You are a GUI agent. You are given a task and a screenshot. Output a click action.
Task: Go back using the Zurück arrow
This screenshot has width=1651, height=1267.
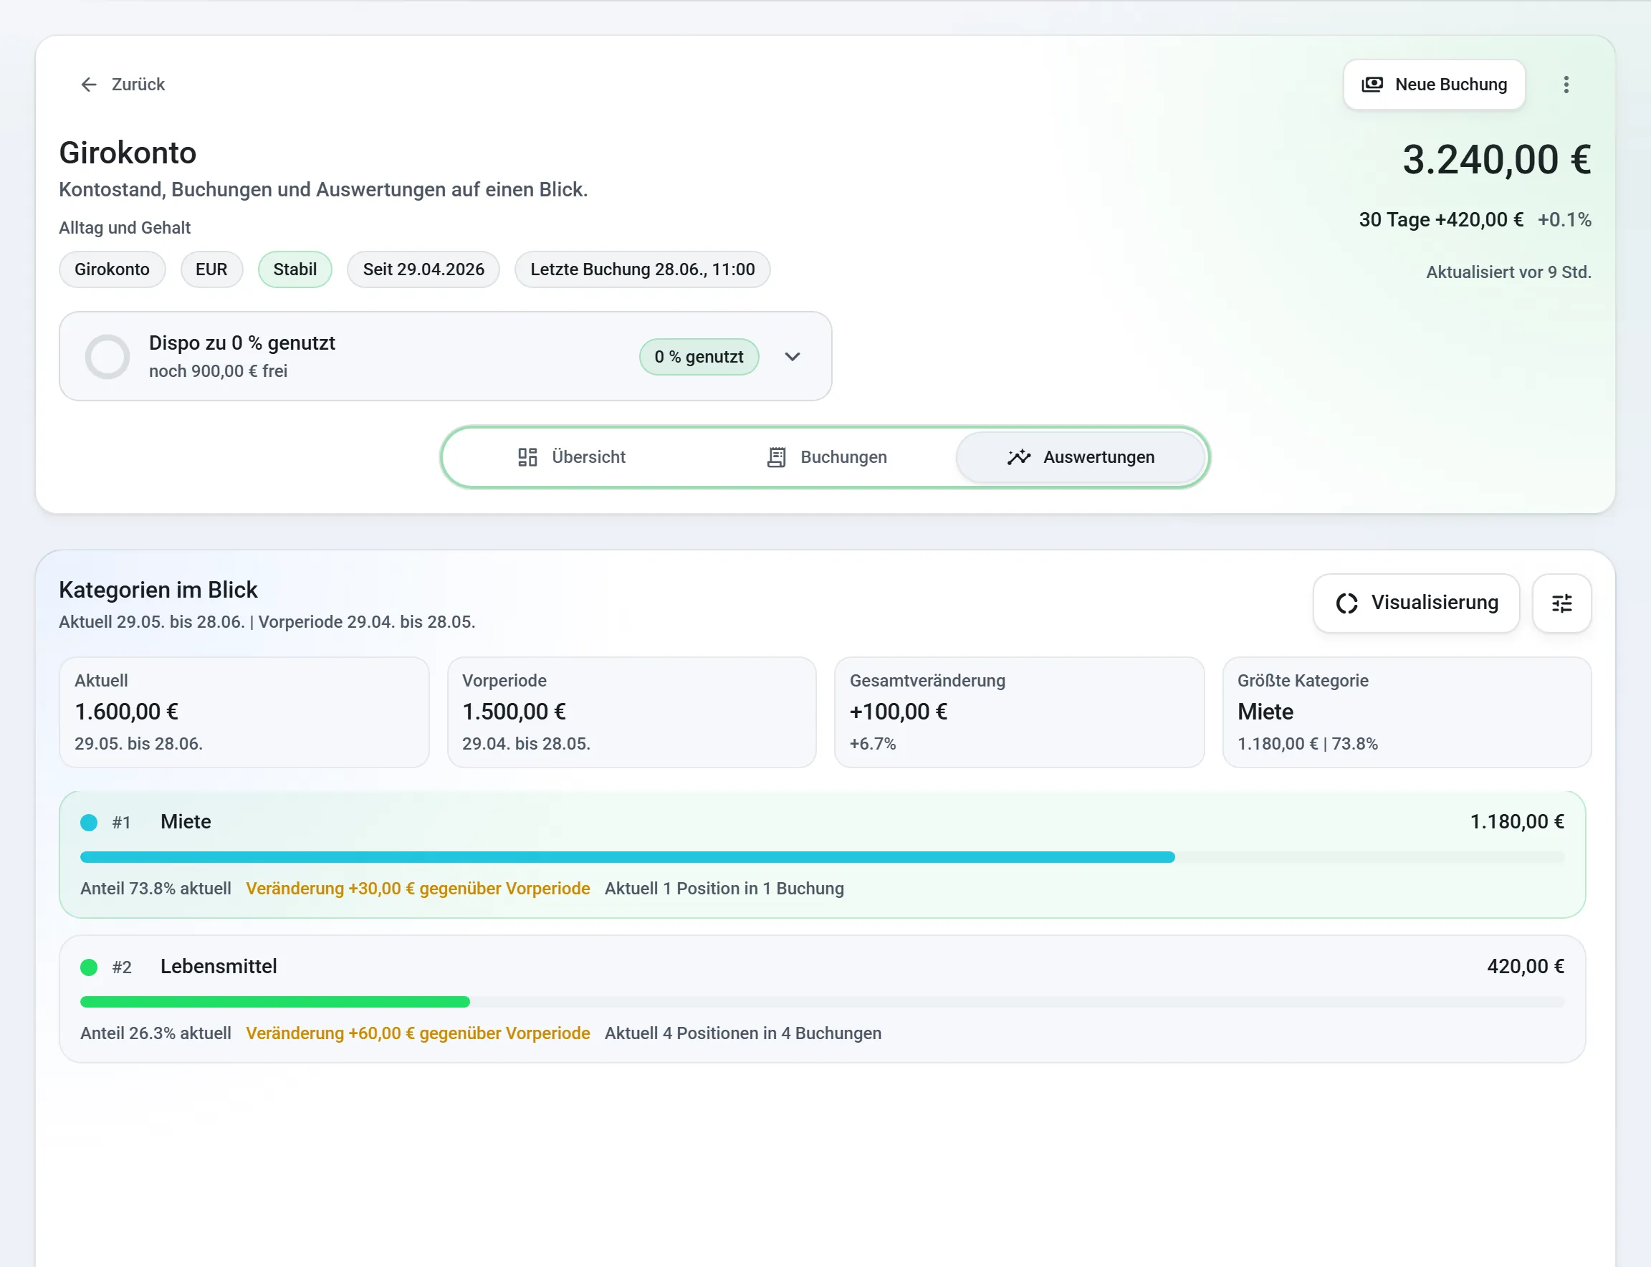click(x=123, y=85)
